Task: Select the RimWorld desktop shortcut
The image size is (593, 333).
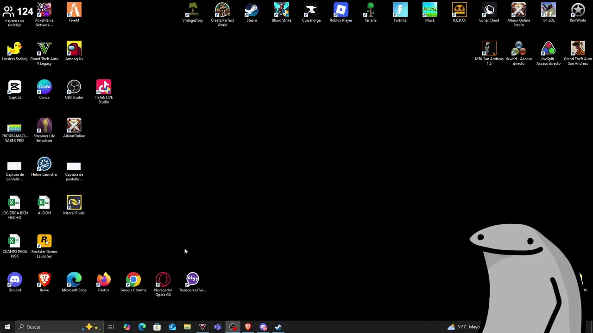Action: click(578, 12)
